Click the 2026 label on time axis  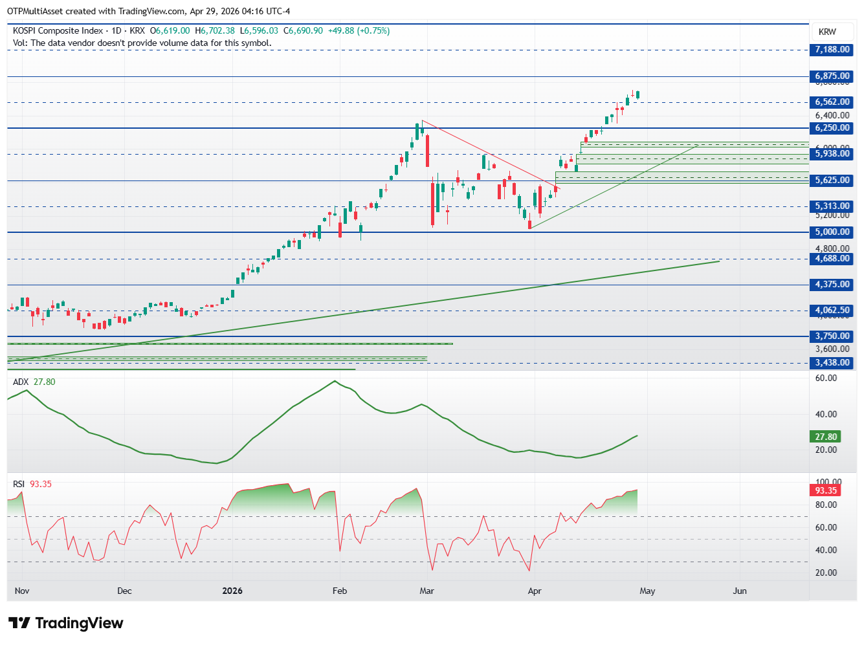click(232, 591)
